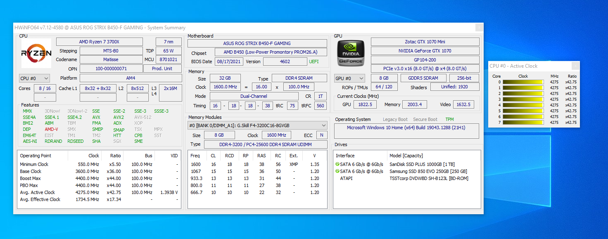
Task: Click the Core 7 clock bar
Action: 523,123
